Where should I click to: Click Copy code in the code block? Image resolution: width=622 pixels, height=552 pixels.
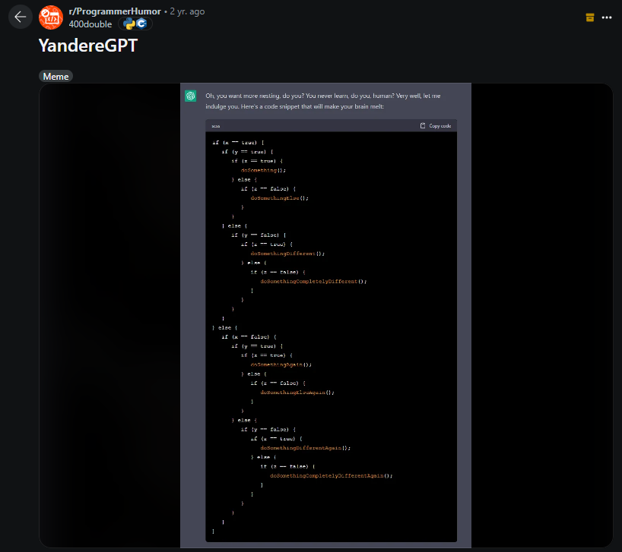pyautogui.click(x=440, y=126)
